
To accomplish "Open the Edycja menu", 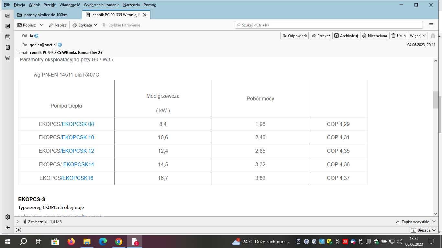I will 19,5.
